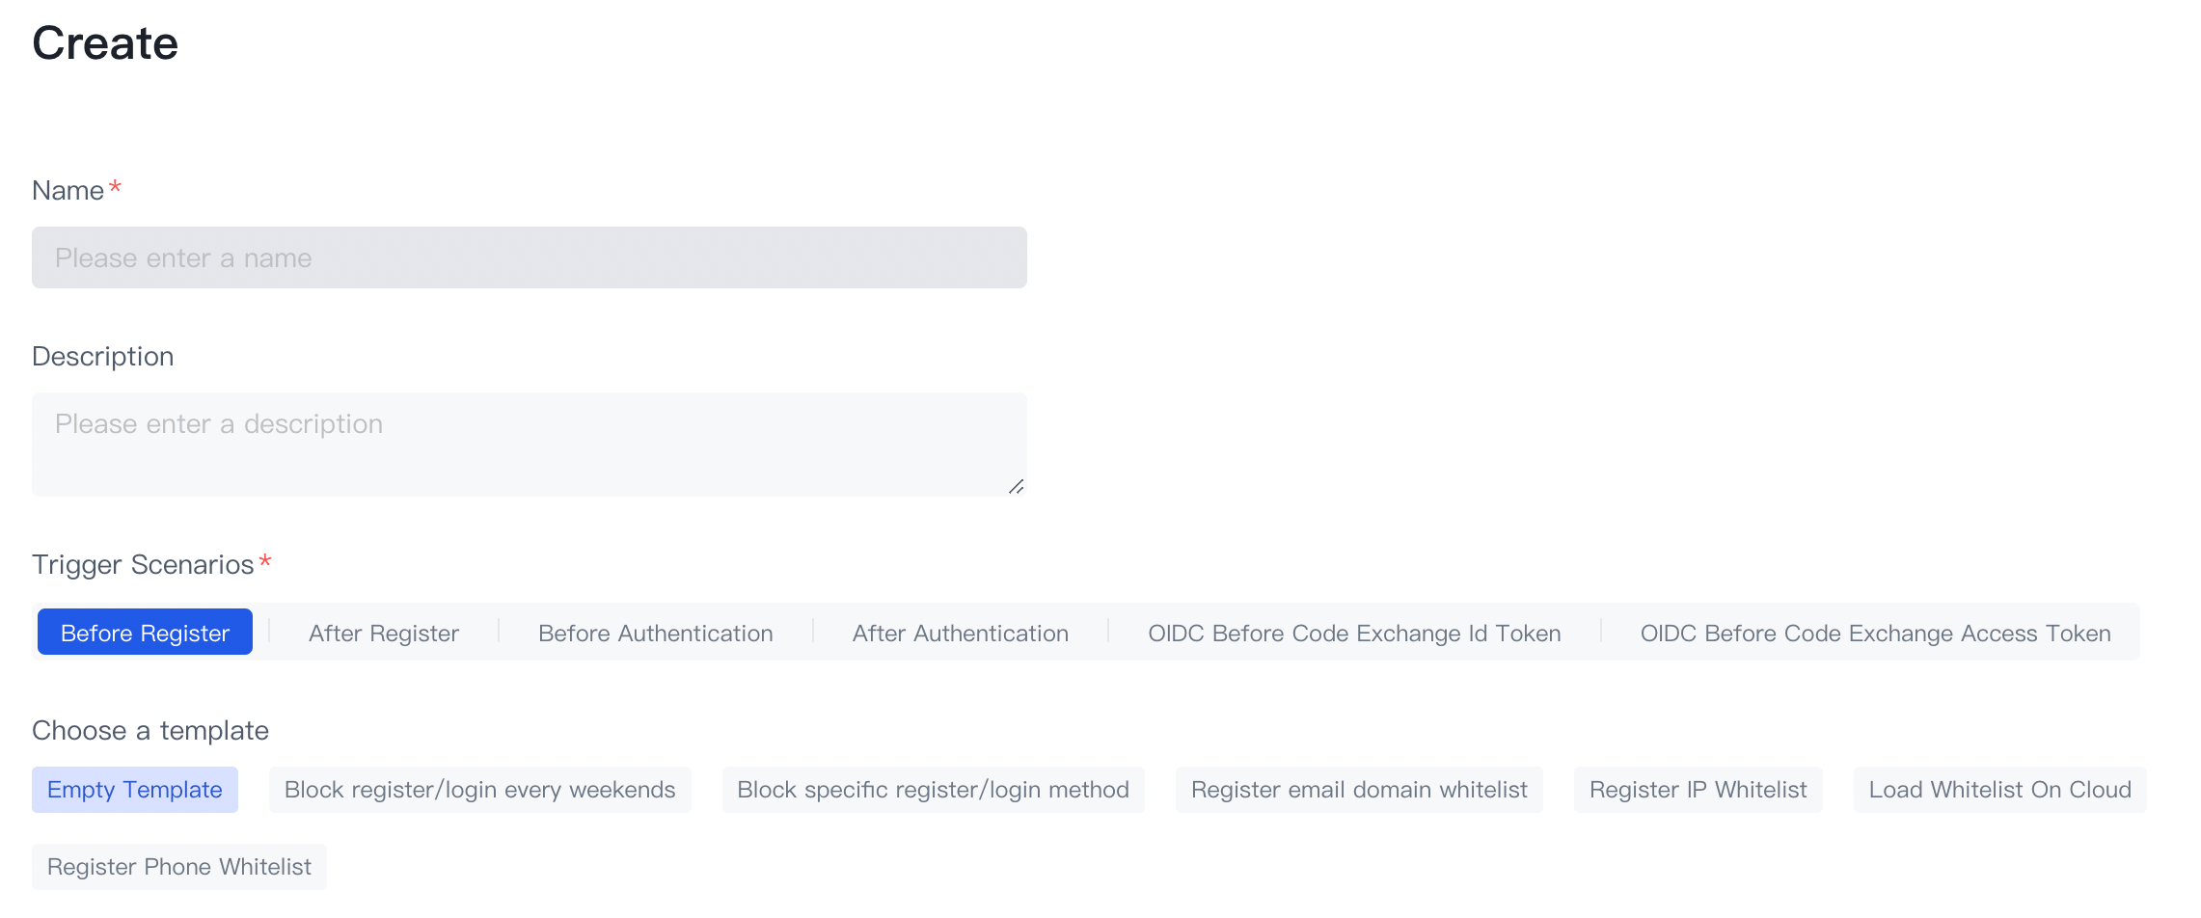Screen dimensions: 2201x918
Task: Click the description box resize handle
Action: point(1016,487)
